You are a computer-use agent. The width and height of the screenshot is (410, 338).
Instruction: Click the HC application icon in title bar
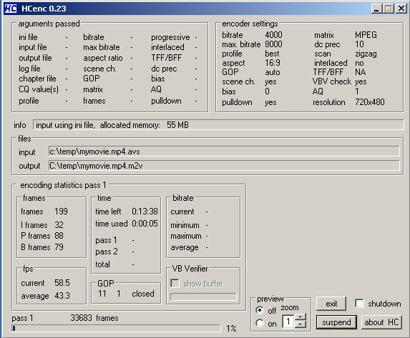(11, 9)
